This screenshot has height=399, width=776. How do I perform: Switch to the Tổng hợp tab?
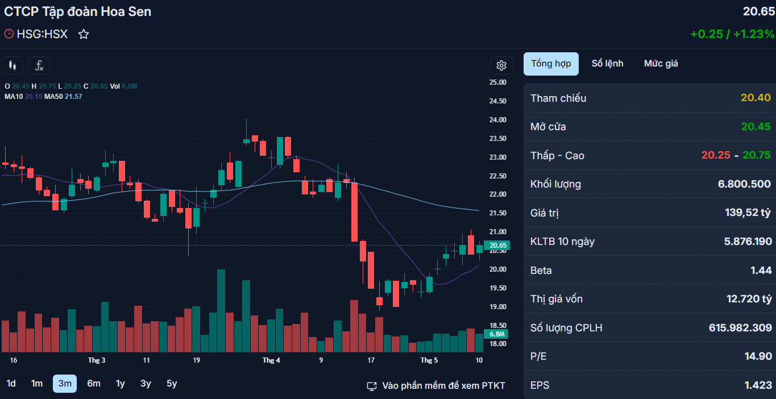pos(551,64)
